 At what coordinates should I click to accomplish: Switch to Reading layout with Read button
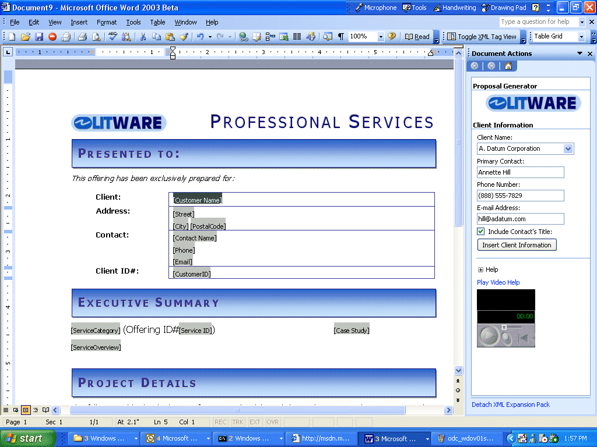click(x=417, y=37)
